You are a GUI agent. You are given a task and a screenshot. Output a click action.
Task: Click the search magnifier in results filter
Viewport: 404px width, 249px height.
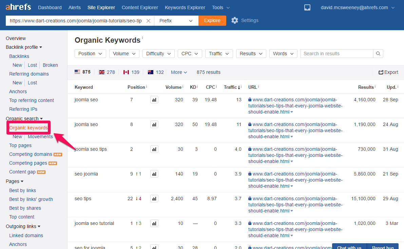[378, 54]
